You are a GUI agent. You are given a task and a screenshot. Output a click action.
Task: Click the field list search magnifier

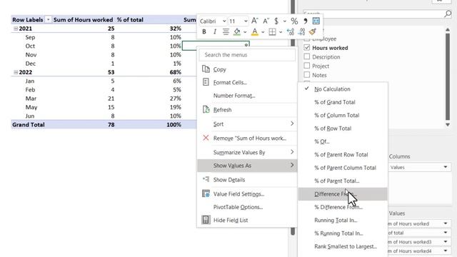(448, 14)
